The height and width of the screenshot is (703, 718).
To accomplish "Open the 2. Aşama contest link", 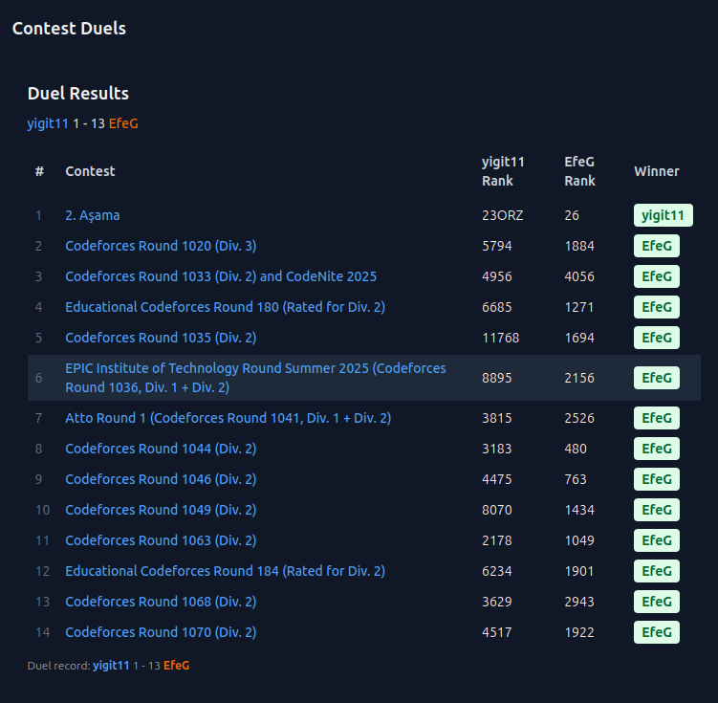I will click(x=92, y=215).
